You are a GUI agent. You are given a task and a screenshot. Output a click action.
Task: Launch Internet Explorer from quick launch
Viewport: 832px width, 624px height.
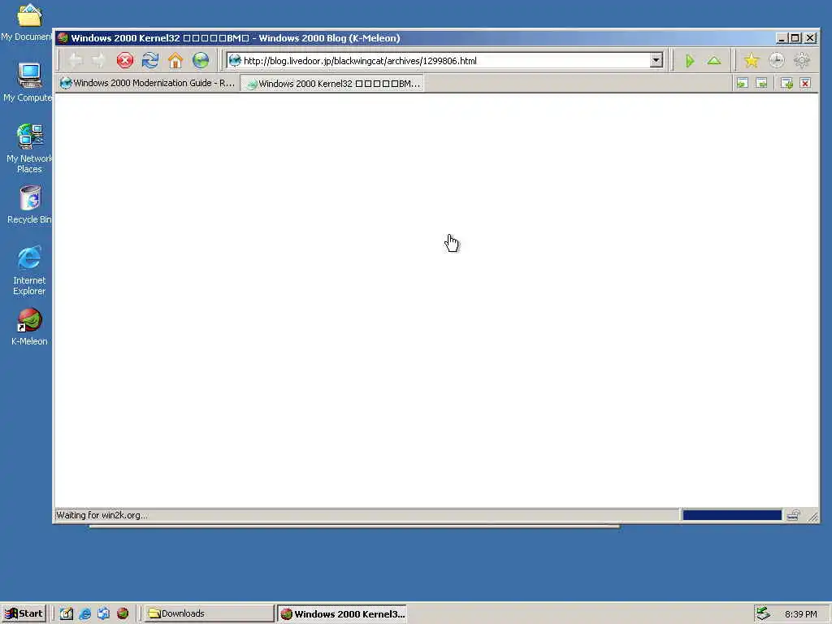pyautogui.click(x=84, y=614)
